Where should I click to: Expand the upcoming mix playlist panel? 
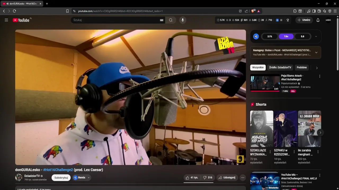(316, 53)
